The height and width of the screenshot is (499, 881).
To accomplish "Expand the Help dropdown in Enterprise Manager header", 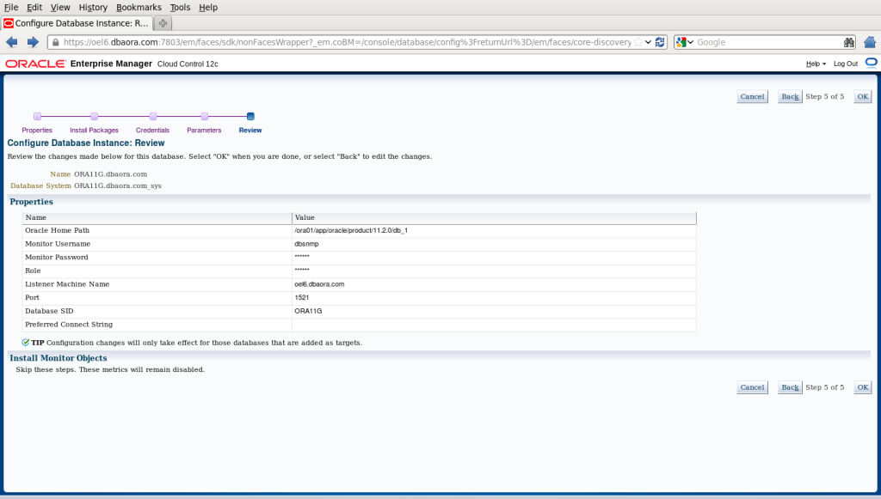I will pyautogui.click(x=816, y=64).
